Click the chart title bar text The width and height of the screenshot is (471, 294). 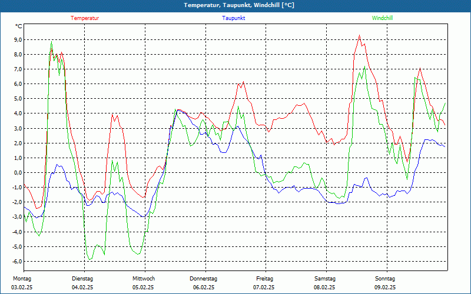coord(235,5)
